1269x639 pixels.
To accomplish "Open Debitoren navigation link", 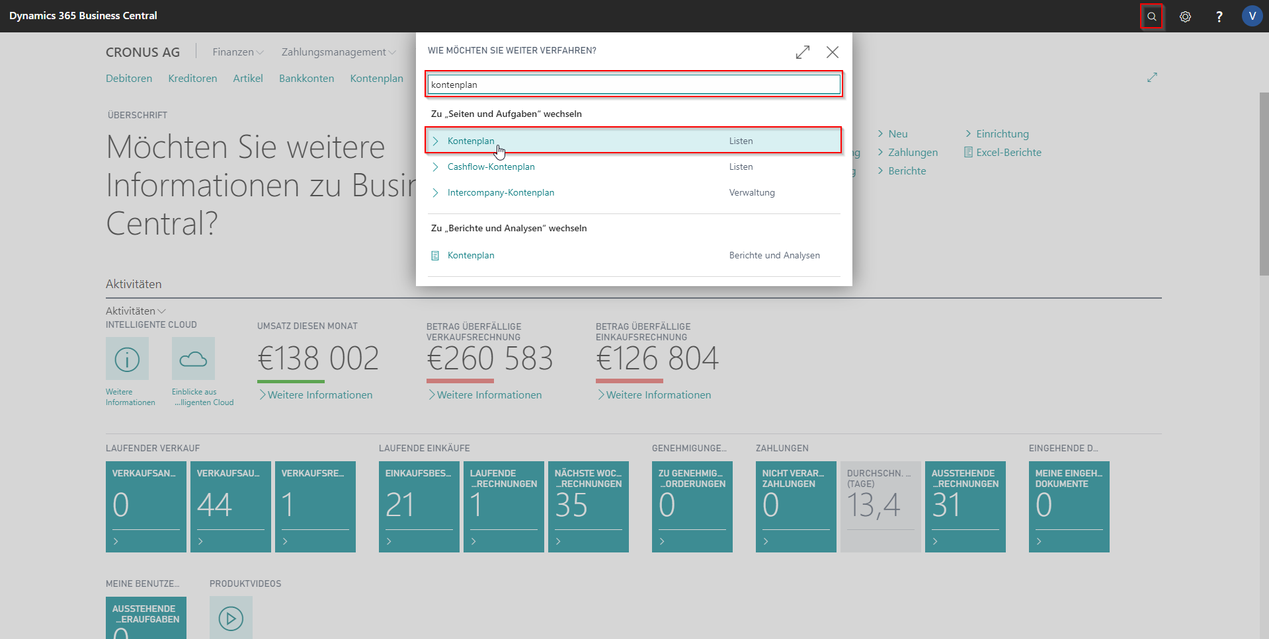I will coord(129,78).
